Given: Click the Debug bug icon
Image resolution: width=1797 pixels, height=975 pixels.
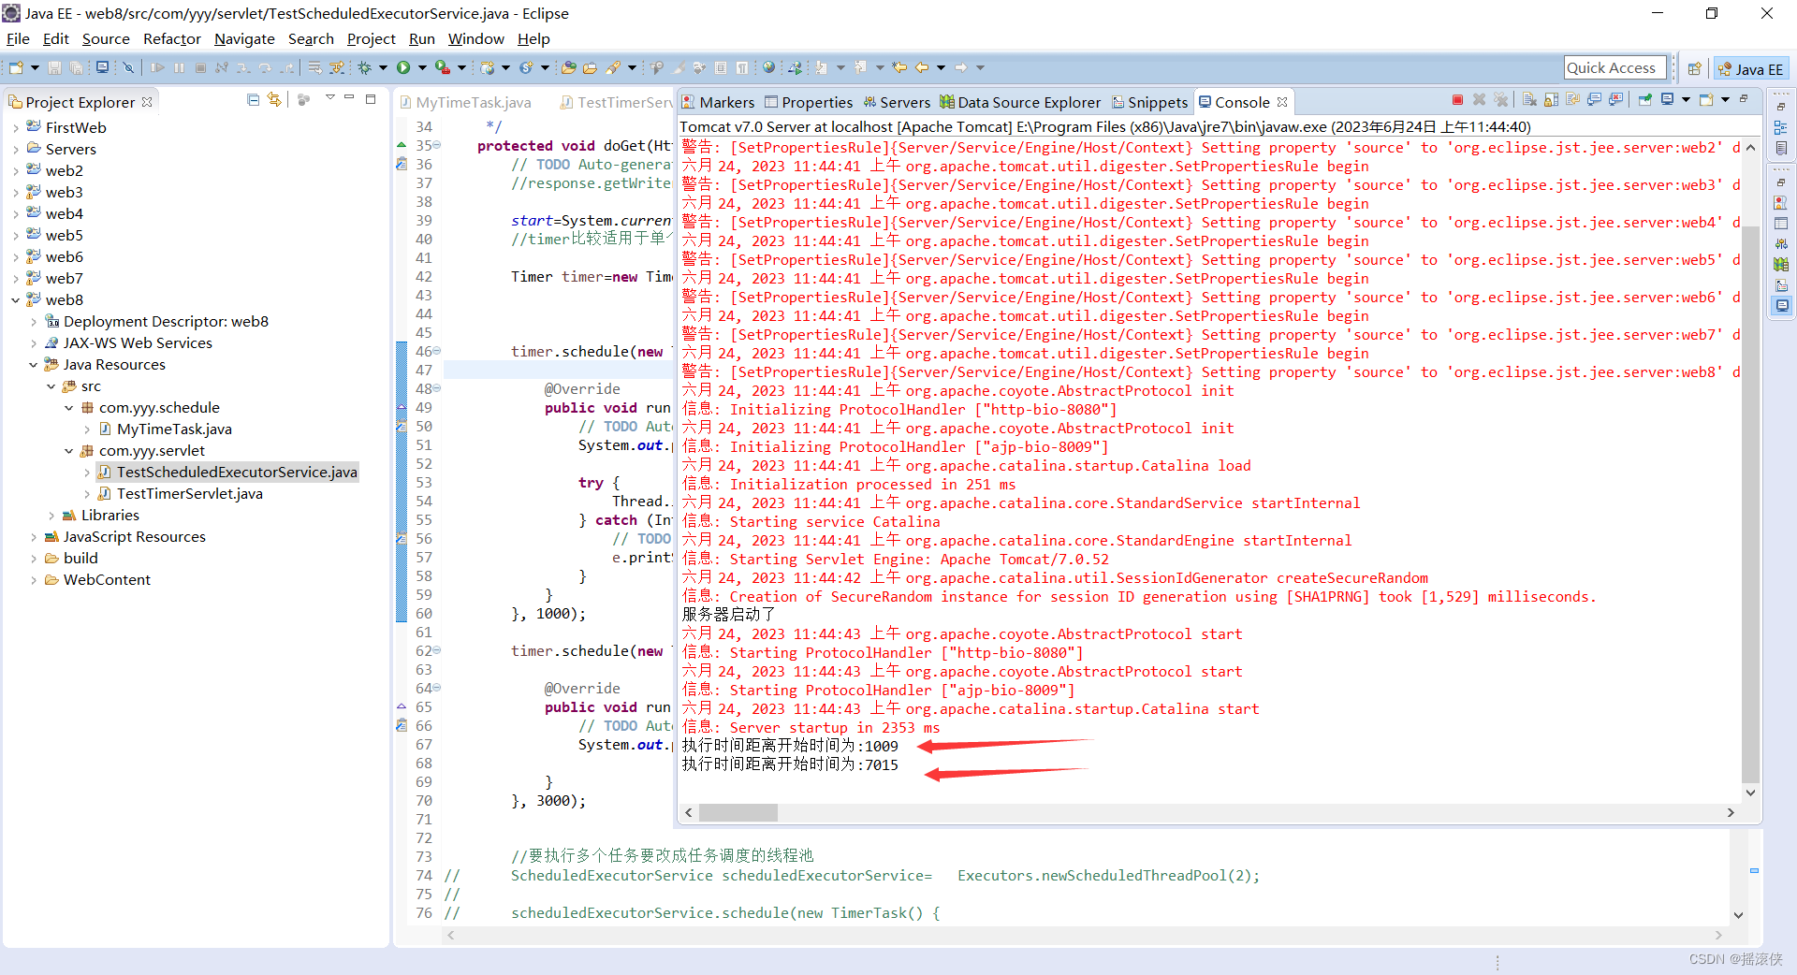Looking at the screenshot, I should pyautogui.click(x=365, y=67).
